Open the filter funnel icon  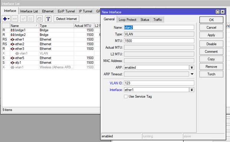48,19
